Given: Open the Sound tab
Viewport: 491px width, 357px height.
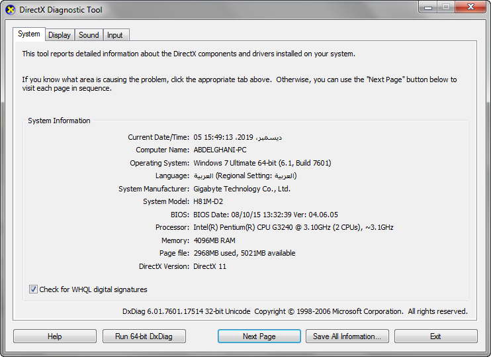Looking at the screenshot, I should [x=89, y=35].
